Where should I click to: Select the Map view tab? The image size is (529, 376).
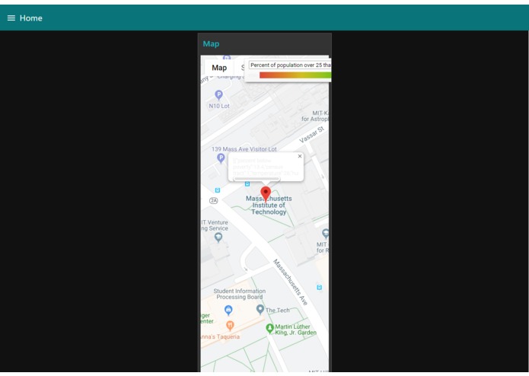[x=219, y=68]
